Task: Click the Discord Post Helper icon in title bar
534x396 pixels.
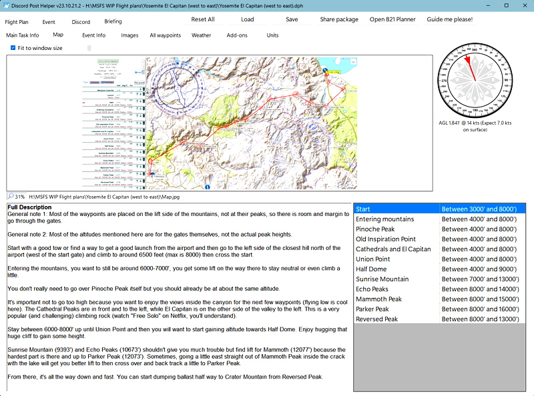Action: (x=5, y=5)
